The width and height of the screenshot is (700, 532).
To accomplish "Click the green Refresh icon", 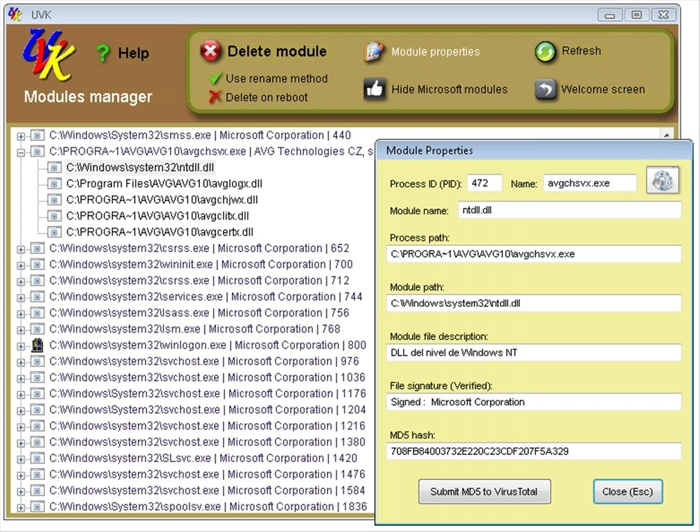I will point(545,51).
